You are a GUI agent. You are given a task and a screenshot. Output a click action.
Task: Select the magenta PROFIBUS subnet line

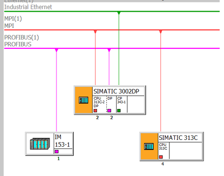[x=112, y=48]
